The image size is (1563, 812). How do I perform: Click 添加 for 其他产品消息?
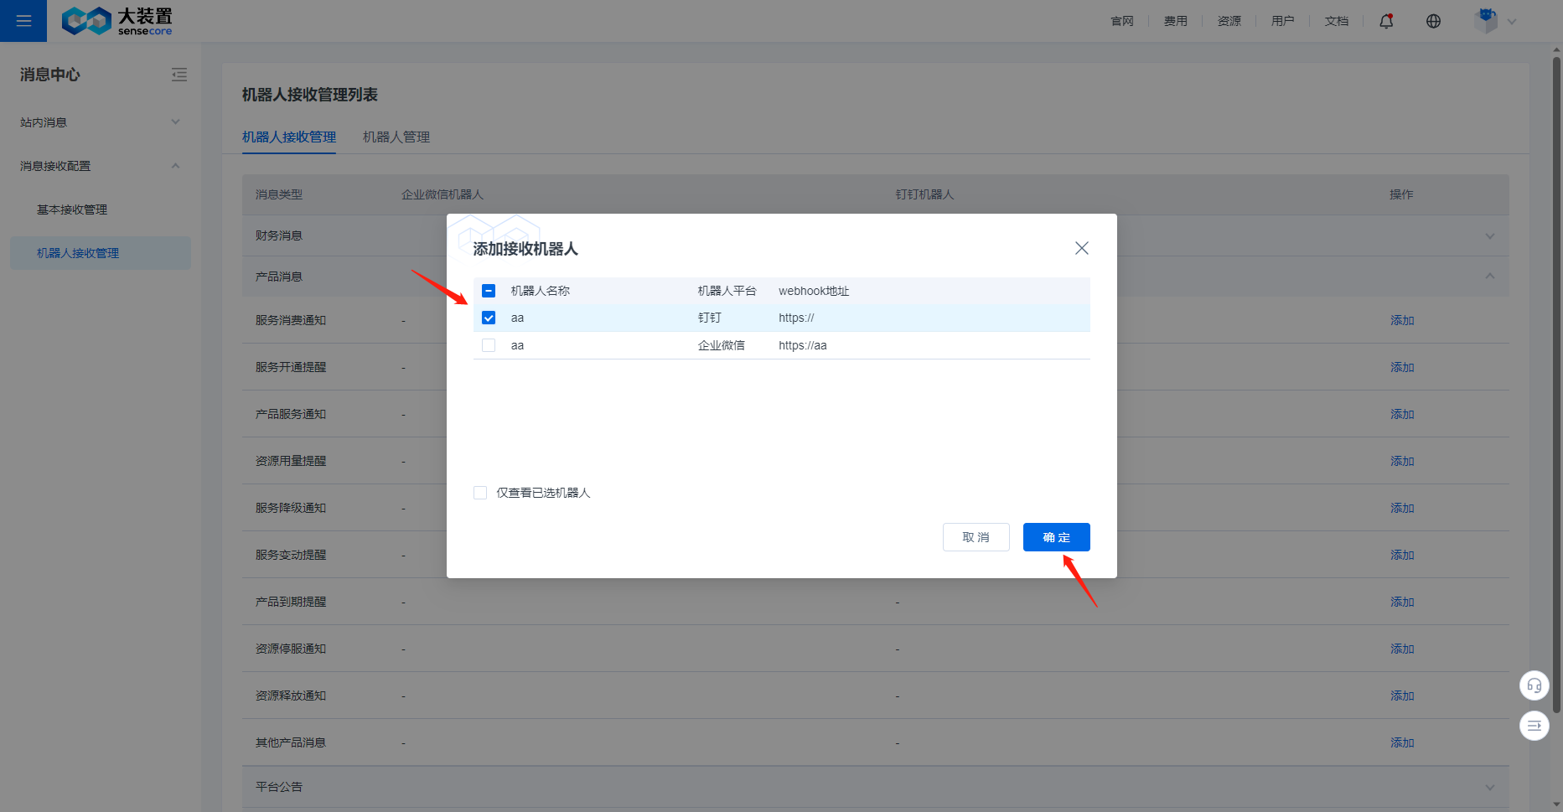click(x=1402, y=742)
